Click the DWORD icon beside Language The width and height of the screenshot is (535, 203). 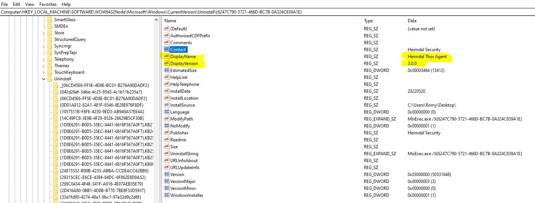pyautogui.click(x=167, y=112)
